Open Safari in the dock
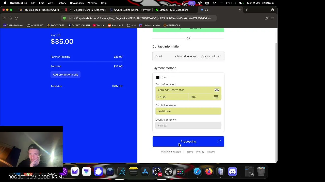Screen dimensions: 325x182 click(197, 172)
